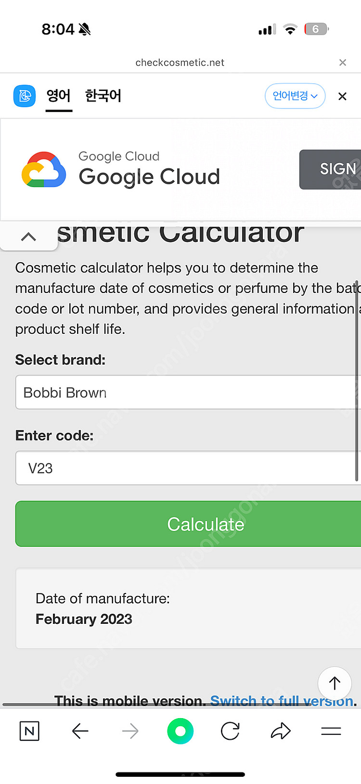
Task: Tap the green circle search button
Action: pyautogui.click(x=180, y=731)
